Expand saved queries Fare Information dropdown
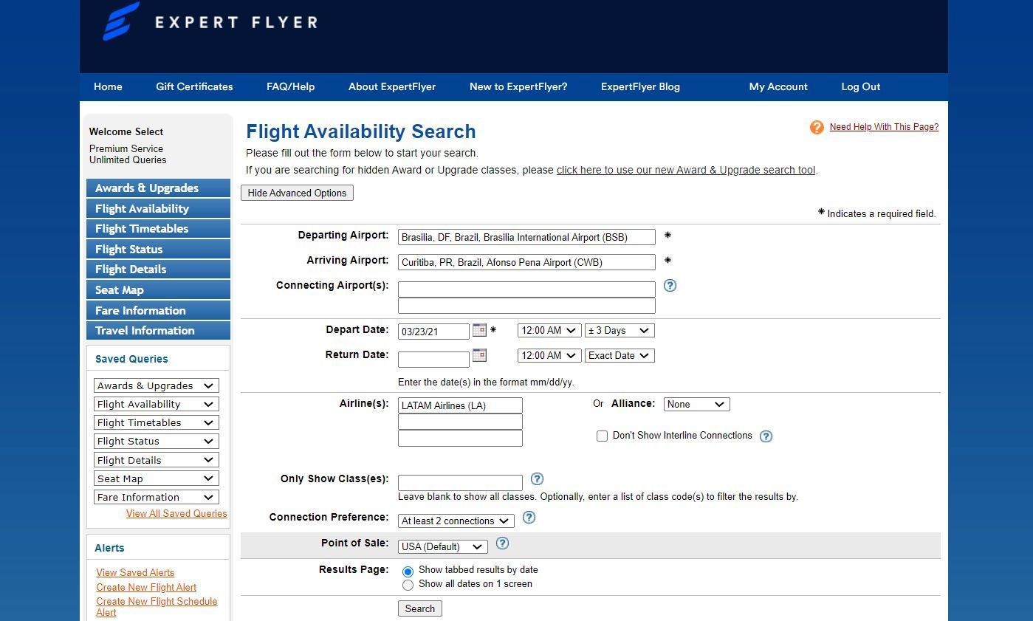The image size is (1033, 621). point(157,497)
